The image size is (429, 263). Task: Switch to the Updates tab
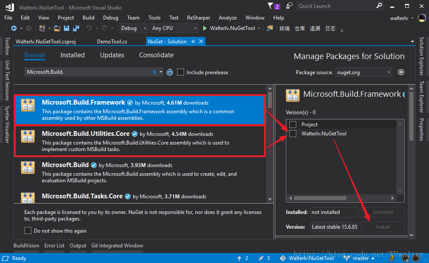112,55
